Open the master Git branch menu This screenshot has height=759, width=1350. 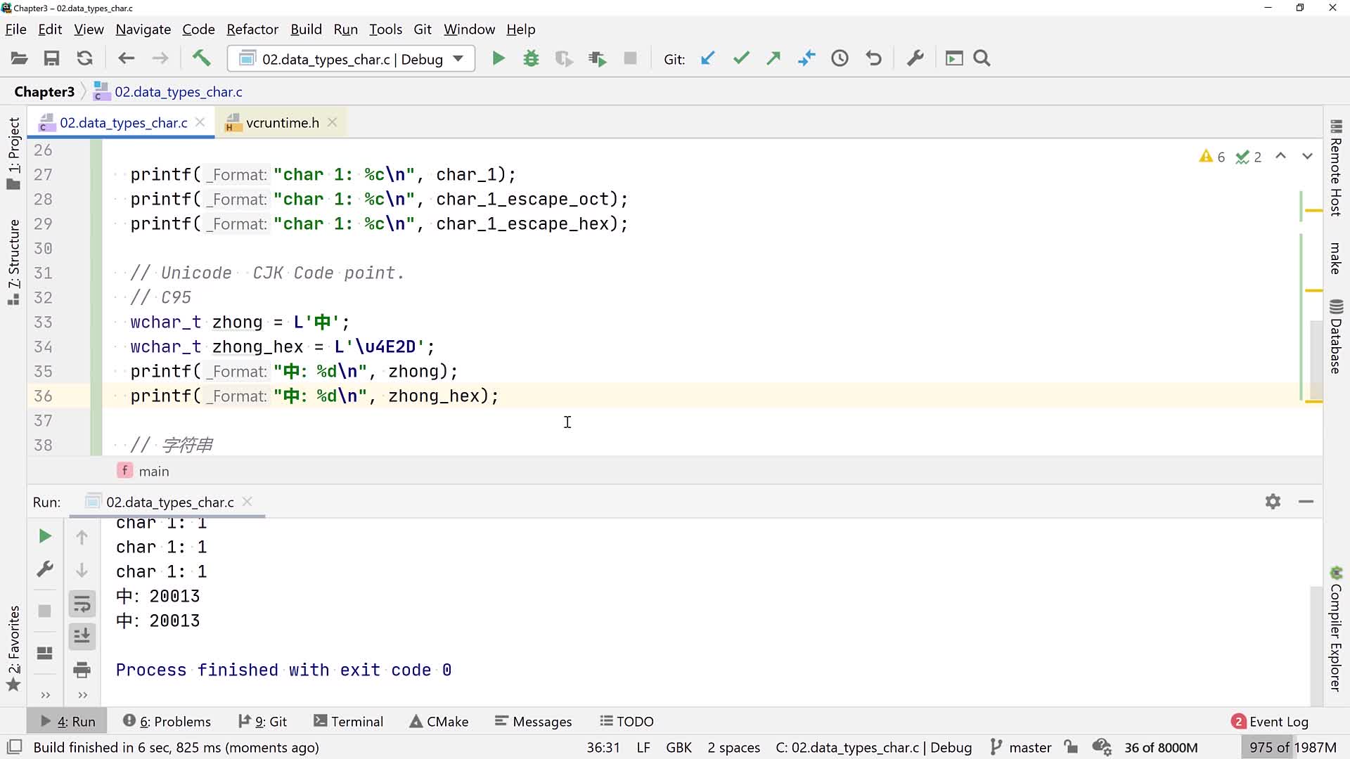pos(1021,747)
